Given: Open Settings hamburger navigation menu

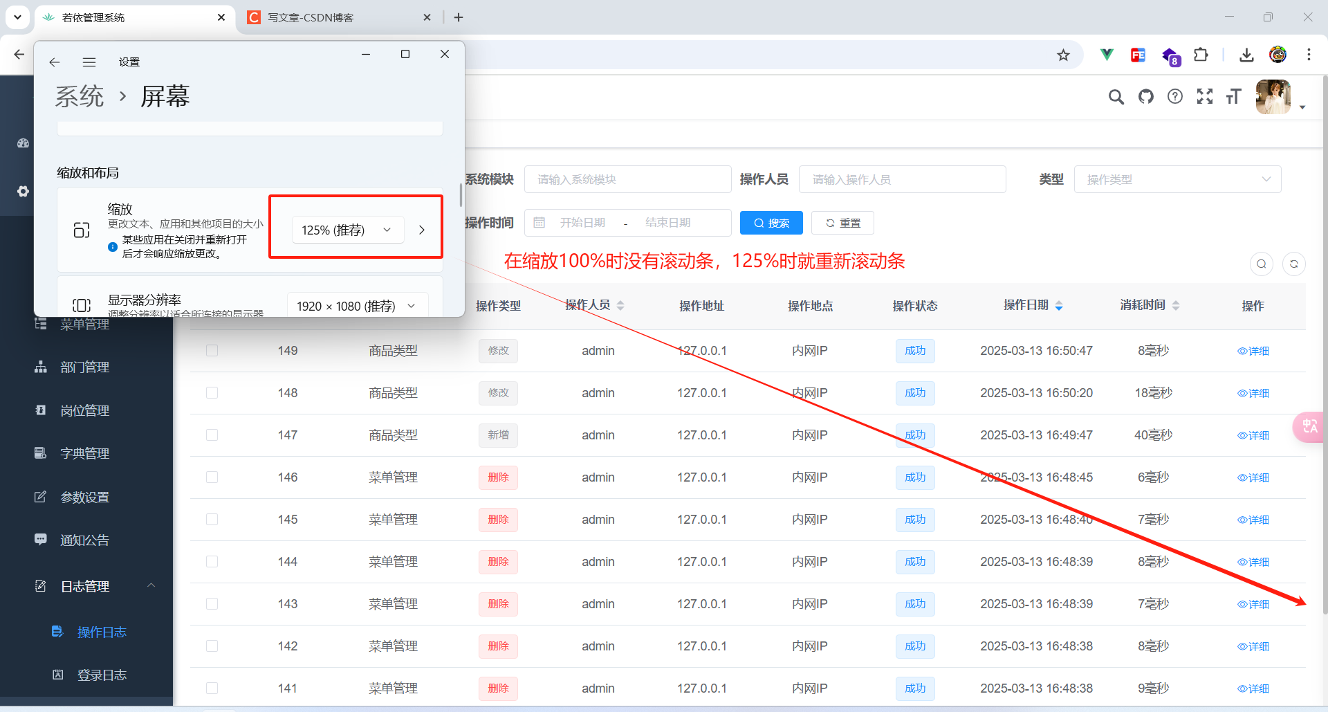Looking at the screenshot, I should [89, 62].
